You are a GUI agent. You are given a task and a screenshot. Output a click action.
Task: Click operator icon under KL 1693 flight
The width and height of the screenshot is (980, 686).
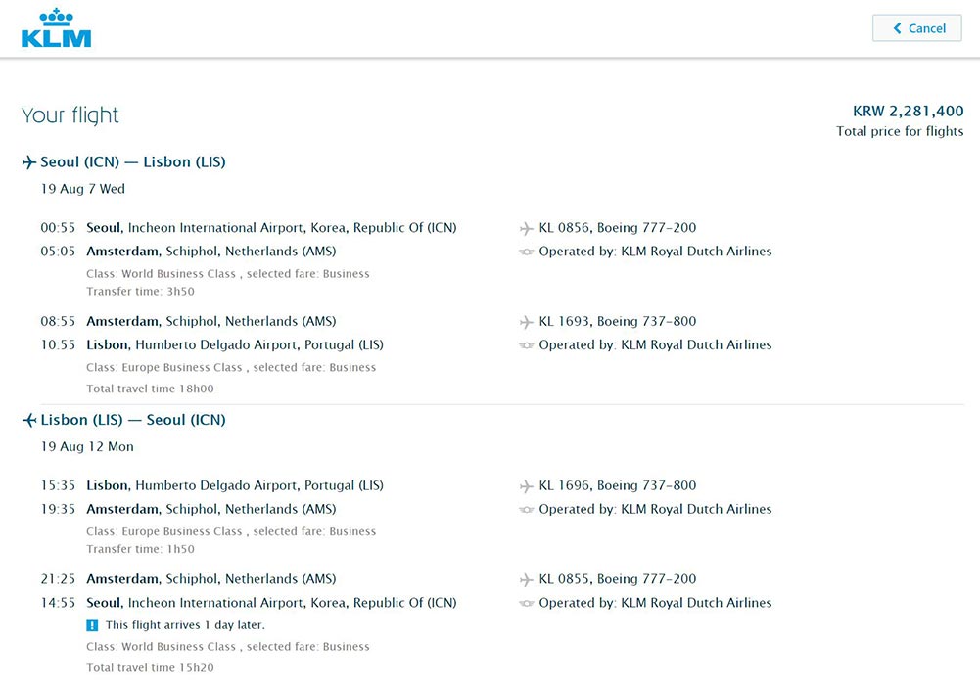tap(527, 345)
